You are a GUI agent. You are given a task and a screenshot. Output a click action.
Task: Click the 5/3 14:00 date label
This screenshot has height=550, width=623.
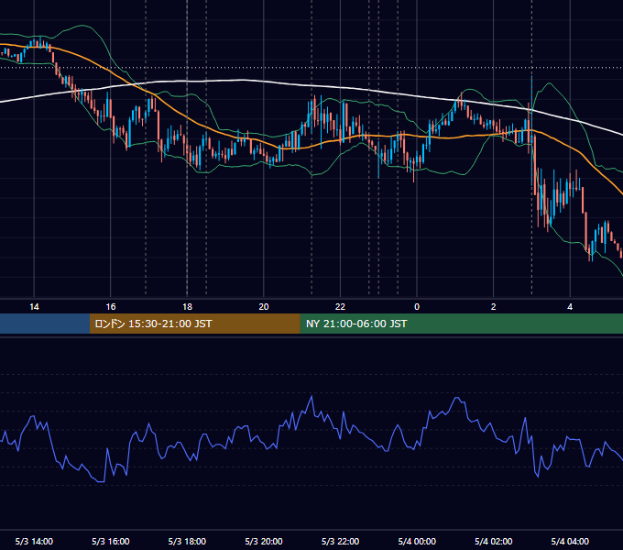pyautogui.click(x=34, y=541)
